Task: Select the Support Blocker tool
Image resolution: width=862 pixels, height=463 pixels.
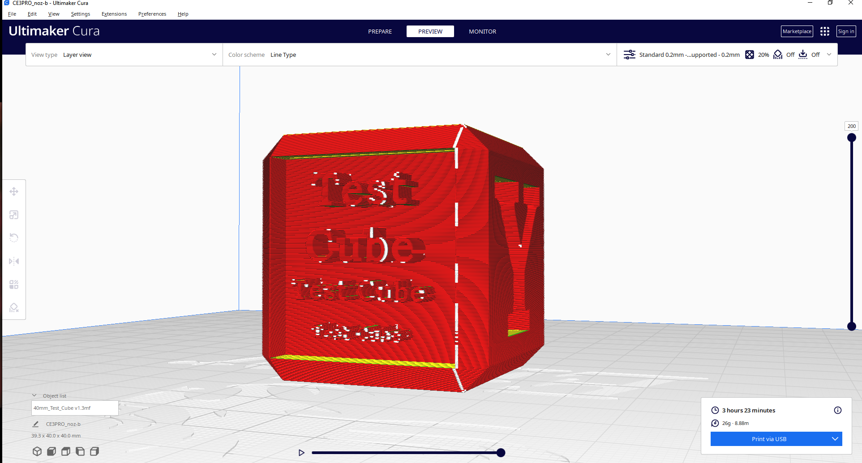Action: [14, 308]
